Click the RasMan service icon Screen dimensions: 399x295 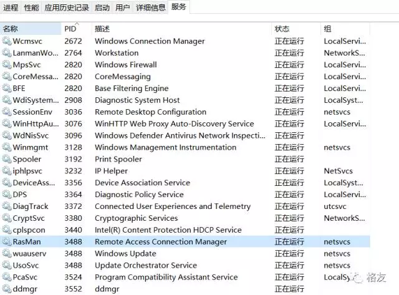pos(7,241)
